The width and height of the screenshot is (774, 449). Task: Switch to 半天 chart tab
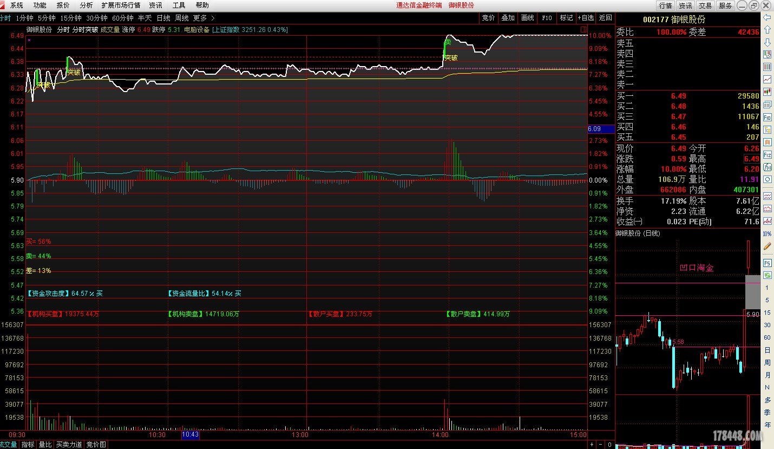(145, 18)
